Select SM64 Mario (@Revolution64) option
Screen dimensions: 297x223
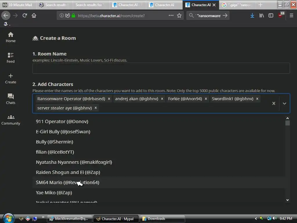pyautogui.click(x=159, y=182)
